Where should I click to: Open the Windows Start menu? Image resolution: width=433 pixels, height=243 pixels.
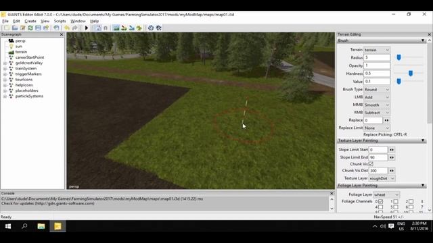8,226
